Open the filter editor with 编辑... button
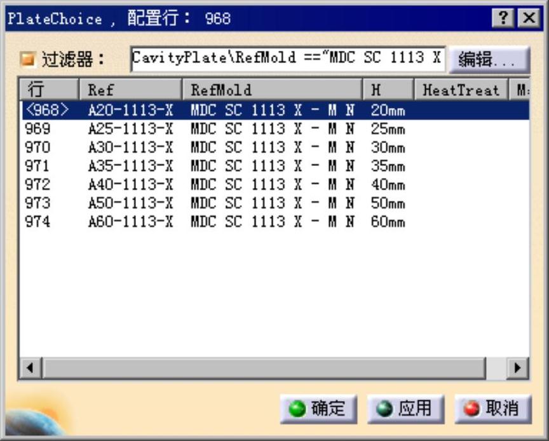Image resolution: width=549 pixels, height=441 pixels. (x=489, y=59)
